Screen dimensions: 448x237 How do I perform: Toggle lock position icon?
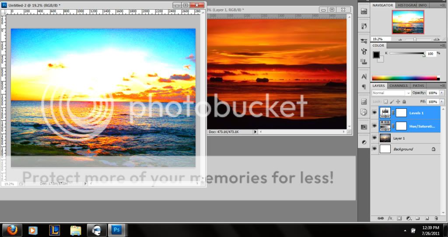(x=398, y=101)
